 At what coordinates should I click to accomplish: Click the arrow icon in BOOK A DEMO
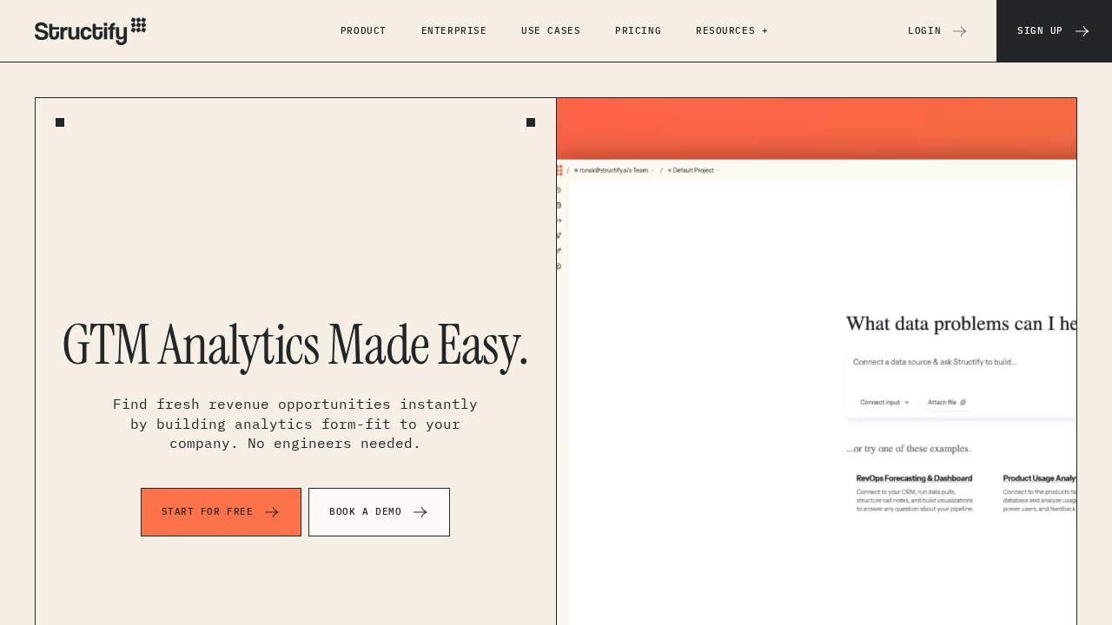(x=420, y=511)
